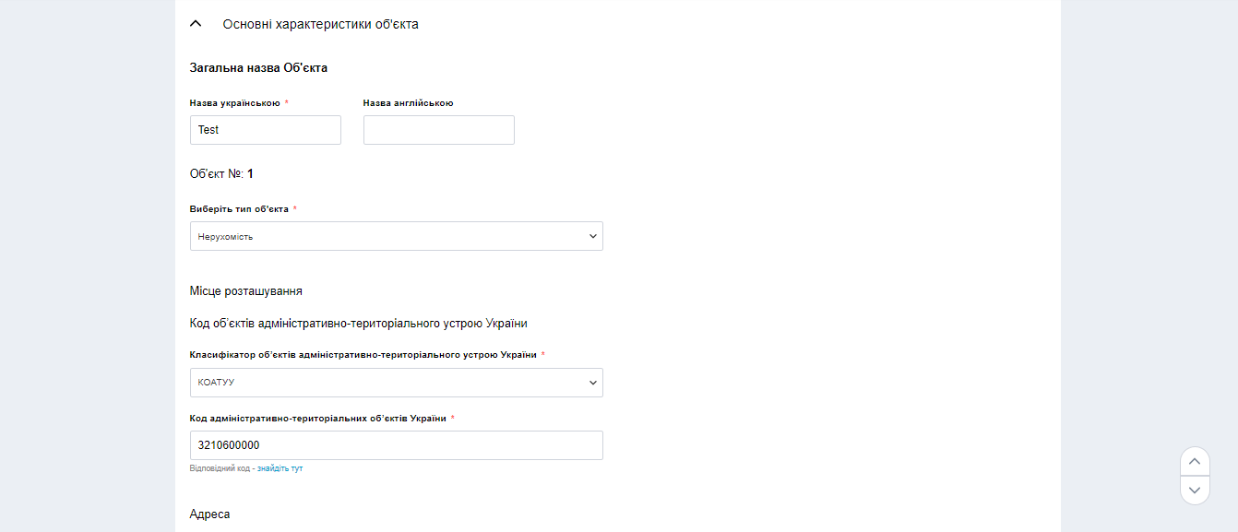Click the Назва українською label
The width and height of the screenshot is (1238, 532).
pos(234,103)
